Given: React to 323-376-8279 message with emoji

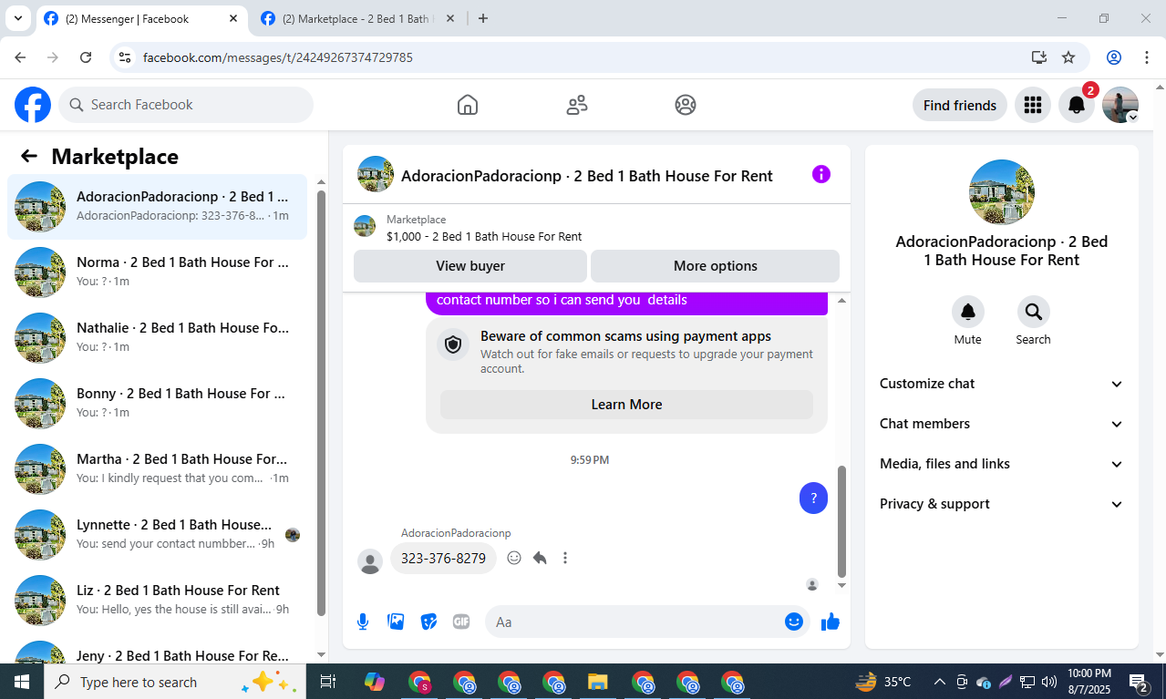Looking at the screenshot, I should [514, 558].
